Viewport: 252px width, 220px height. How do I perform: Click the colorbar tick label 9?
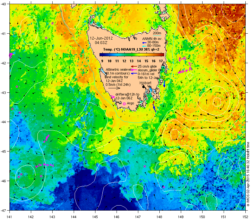tap(102, 61)
